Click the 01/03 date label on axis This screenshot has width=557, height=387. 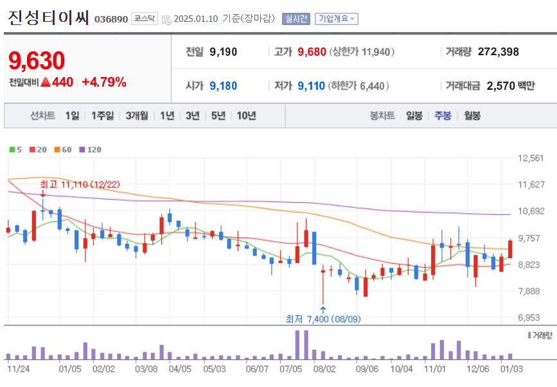[x=511, y=369]
